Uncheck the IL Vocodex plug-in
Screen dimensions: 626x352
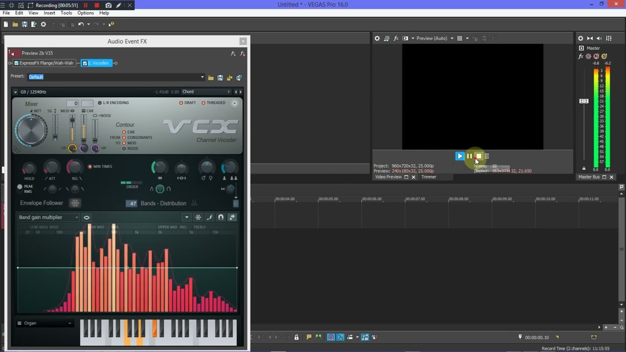(85, 63)
